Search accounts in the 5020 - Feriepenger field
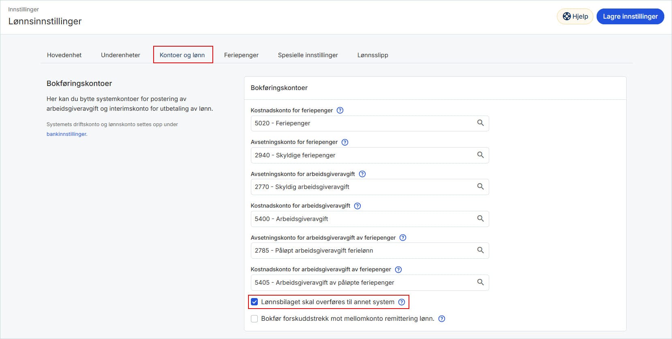672x339 pixels. coord(480,123)
